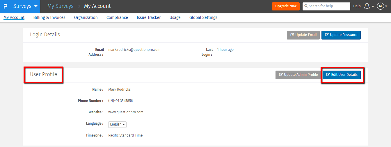
Task: Select the My Account tab
Action: [14, 17]
